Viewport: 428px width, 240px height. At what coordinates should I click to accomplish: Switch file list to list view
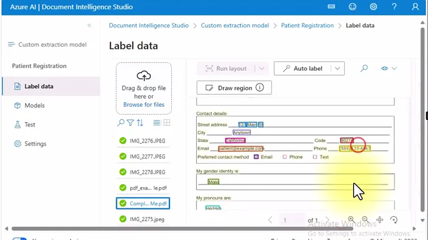[x=157, y=123]
